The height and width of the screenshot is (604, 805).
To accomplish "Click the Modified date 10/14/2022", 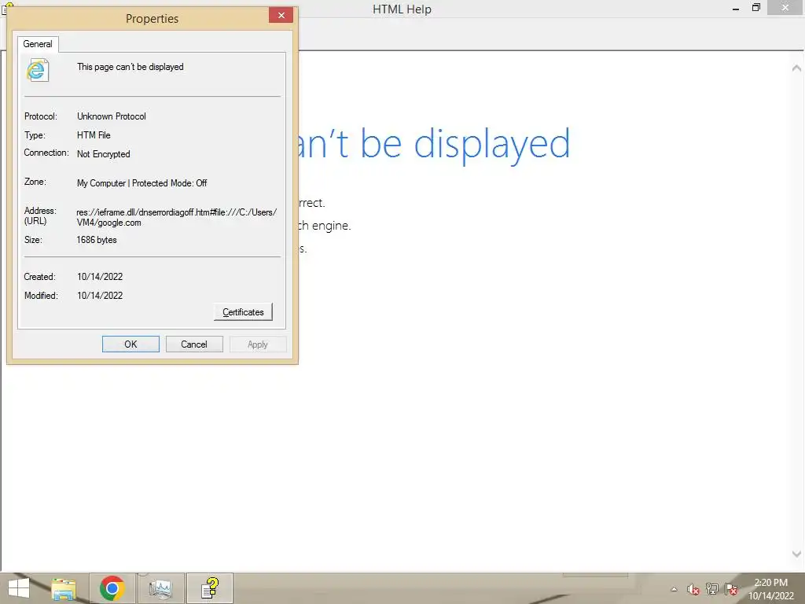I will point(100,296).
